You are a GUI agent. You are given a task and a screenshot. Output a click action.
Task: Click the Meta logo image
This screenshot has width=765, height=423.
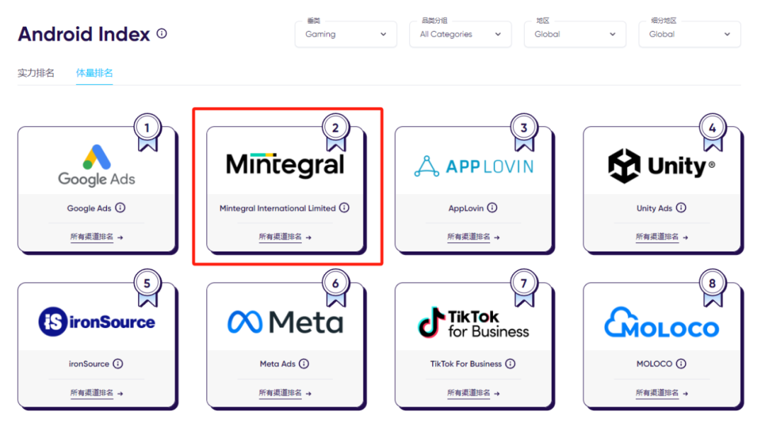pos(285,322)
